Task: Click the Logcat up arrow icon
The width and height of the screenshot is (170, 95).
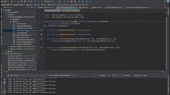Action: (x=5, y=85)
